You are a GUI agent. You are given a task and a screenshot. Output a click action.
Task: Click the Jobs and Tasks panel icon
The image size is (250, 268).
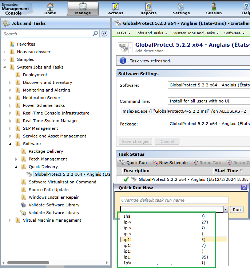click(x=6, y=23)
